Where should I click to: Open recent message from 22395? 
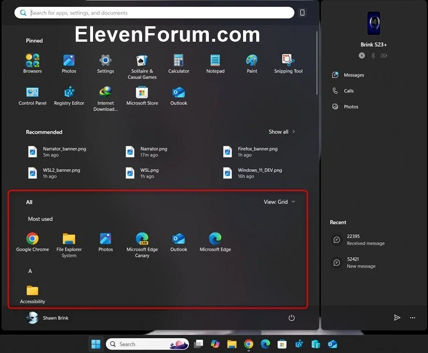click(x=358, y=239)
